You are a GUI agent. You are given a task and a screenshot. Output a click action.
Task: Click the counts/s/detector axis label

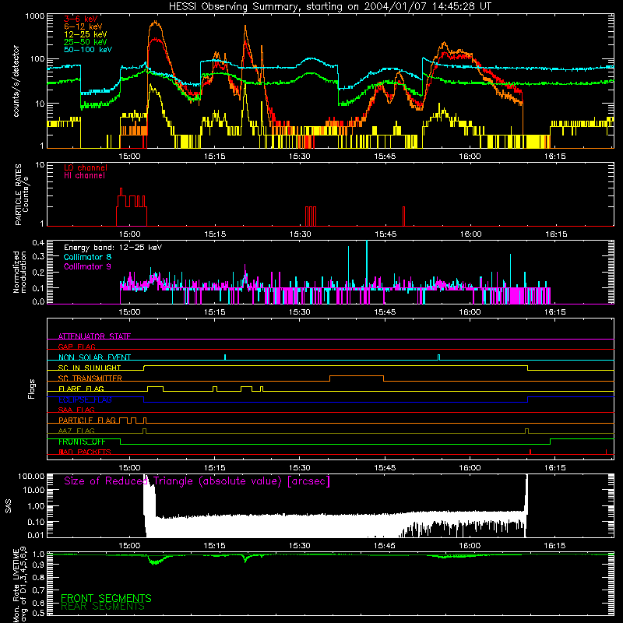point(16,81)
